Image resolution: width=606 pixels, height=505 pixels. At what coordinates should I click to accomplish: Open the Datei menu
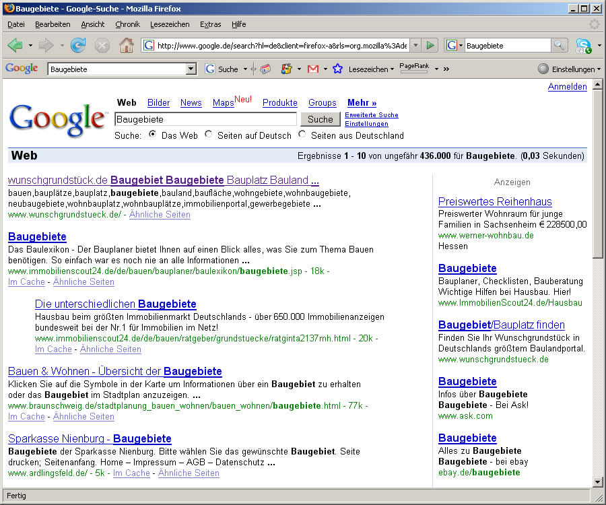click(16, 24)
